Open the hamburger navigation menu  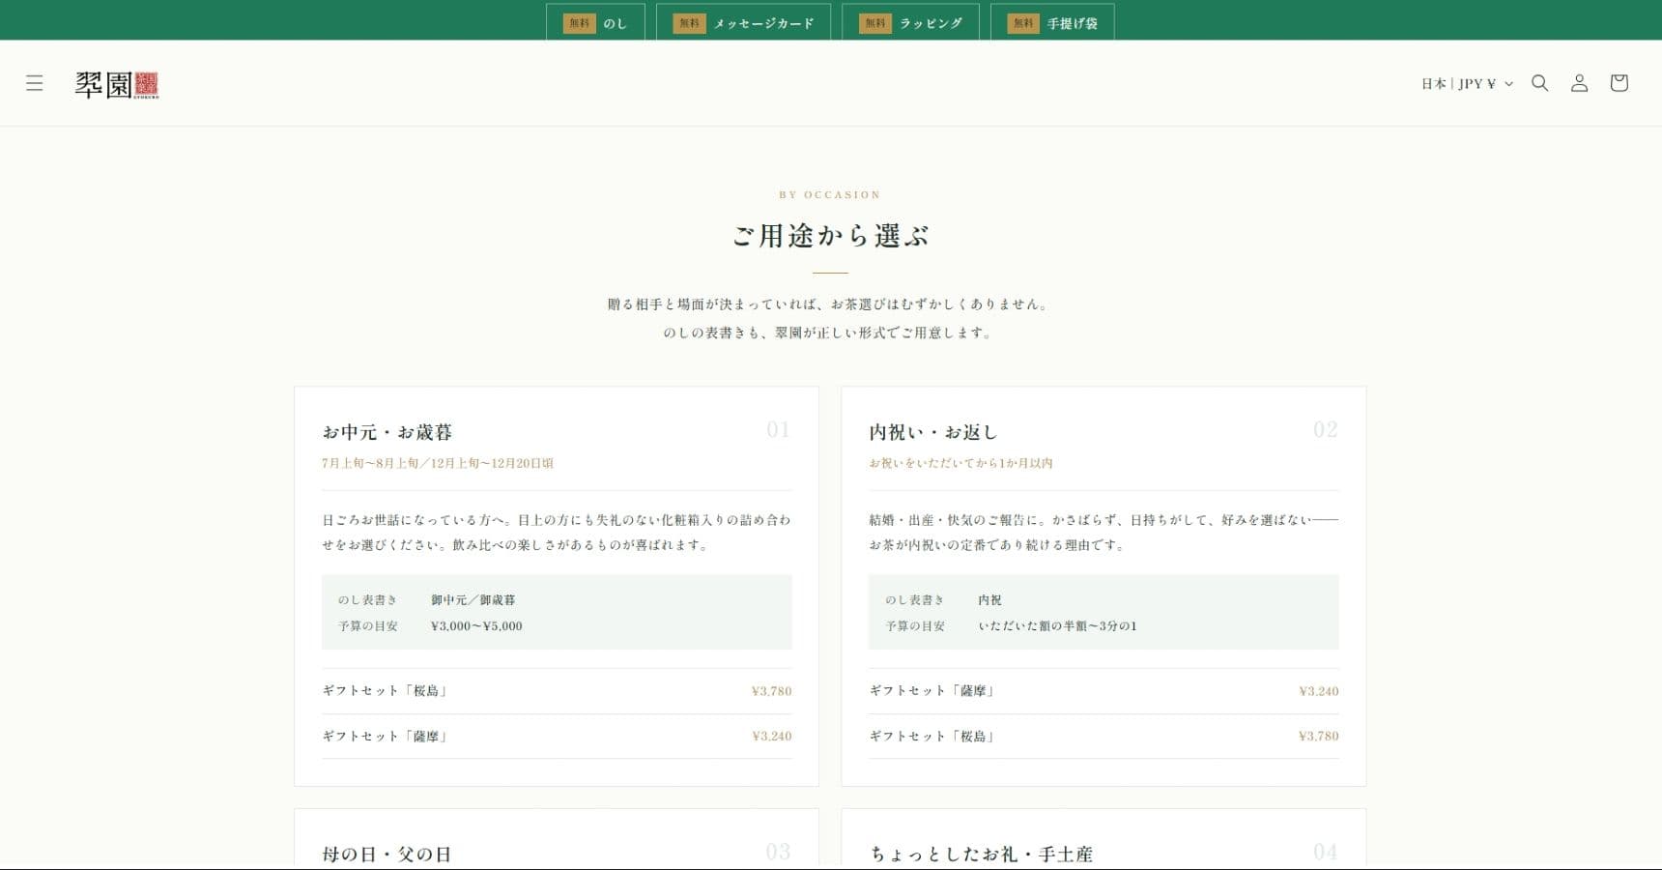tap(35, 83)
